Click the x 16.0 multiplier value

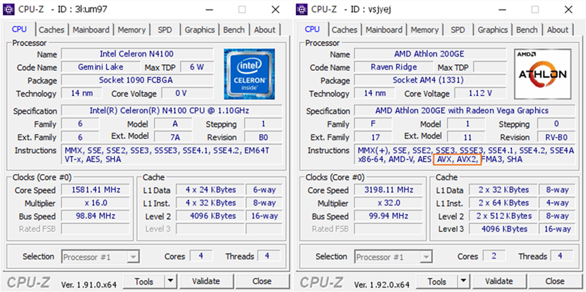click(x=96, y=203)
